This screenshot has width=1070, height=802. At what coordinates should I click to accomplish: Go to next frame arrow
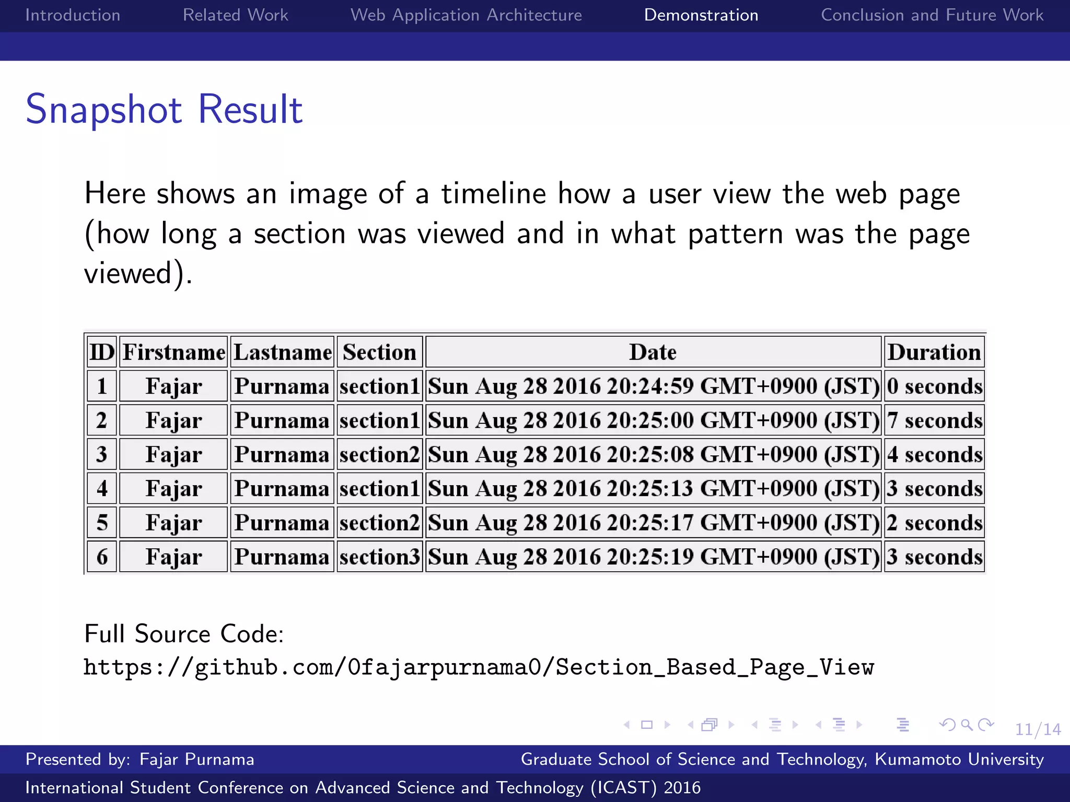tap(731, 725)
